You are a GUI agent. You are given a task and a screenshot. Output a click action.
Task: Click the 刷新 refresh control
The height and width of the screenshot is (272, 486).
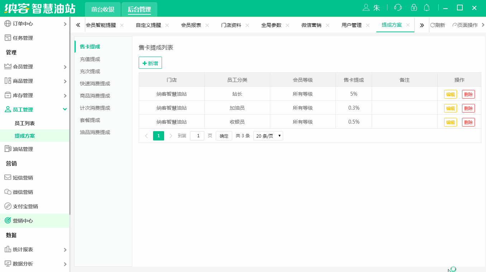point(438,25)
